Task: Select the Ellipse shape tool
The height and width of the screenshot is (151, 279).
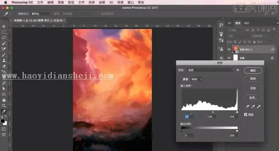Action: pos(4,94)
